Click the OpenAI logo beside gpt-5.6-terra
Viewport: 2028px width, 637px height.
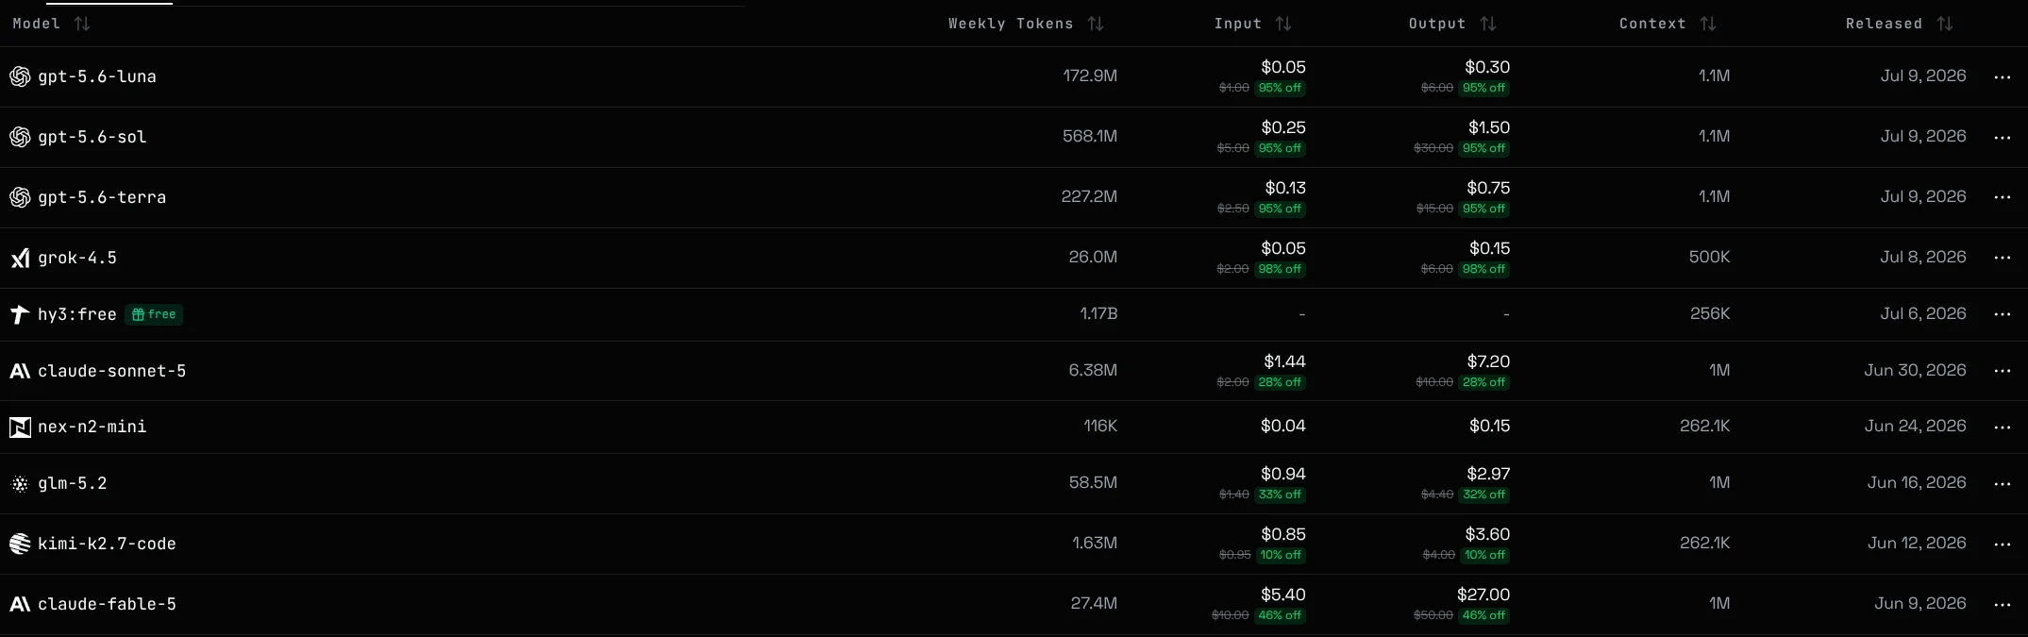click(20, 197)
